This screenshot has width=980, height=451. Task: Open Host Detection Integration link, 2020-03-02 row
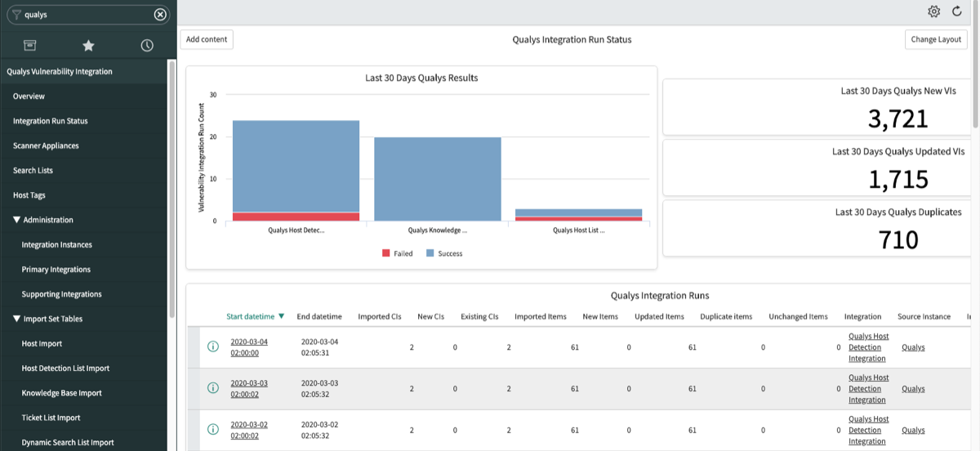click(x=868, y=431)
